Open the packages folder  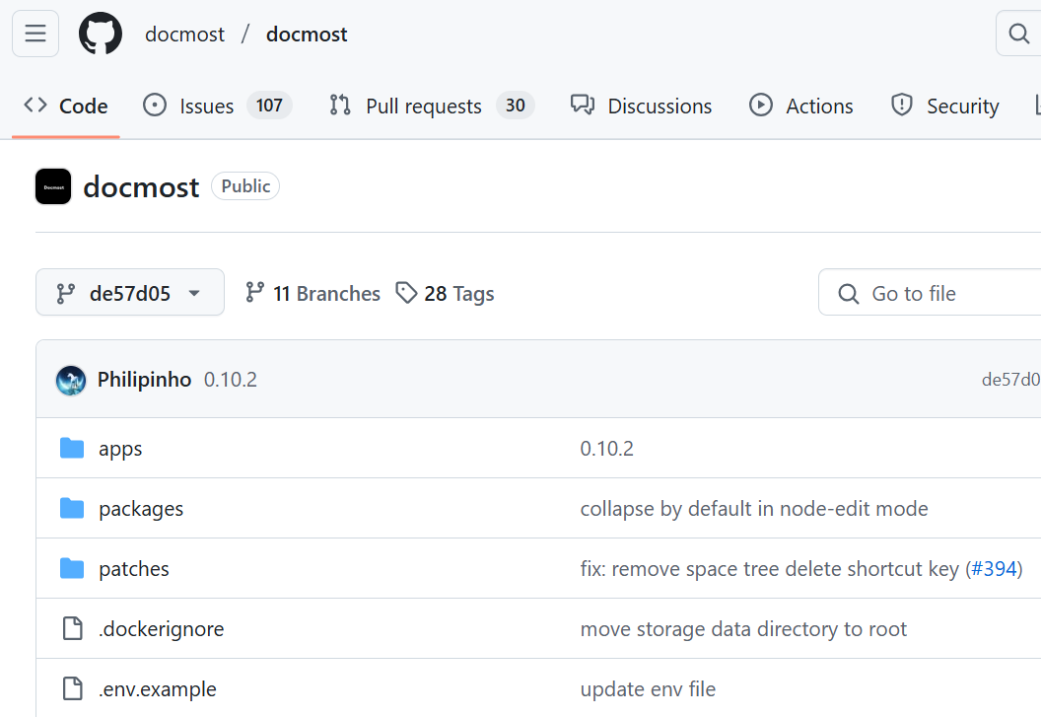[141, 508]
